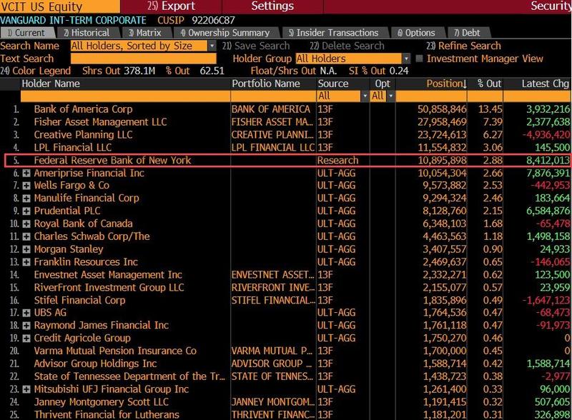Click the latest change value -4,936,420
The image size is (572, 420).
[546, 135]
